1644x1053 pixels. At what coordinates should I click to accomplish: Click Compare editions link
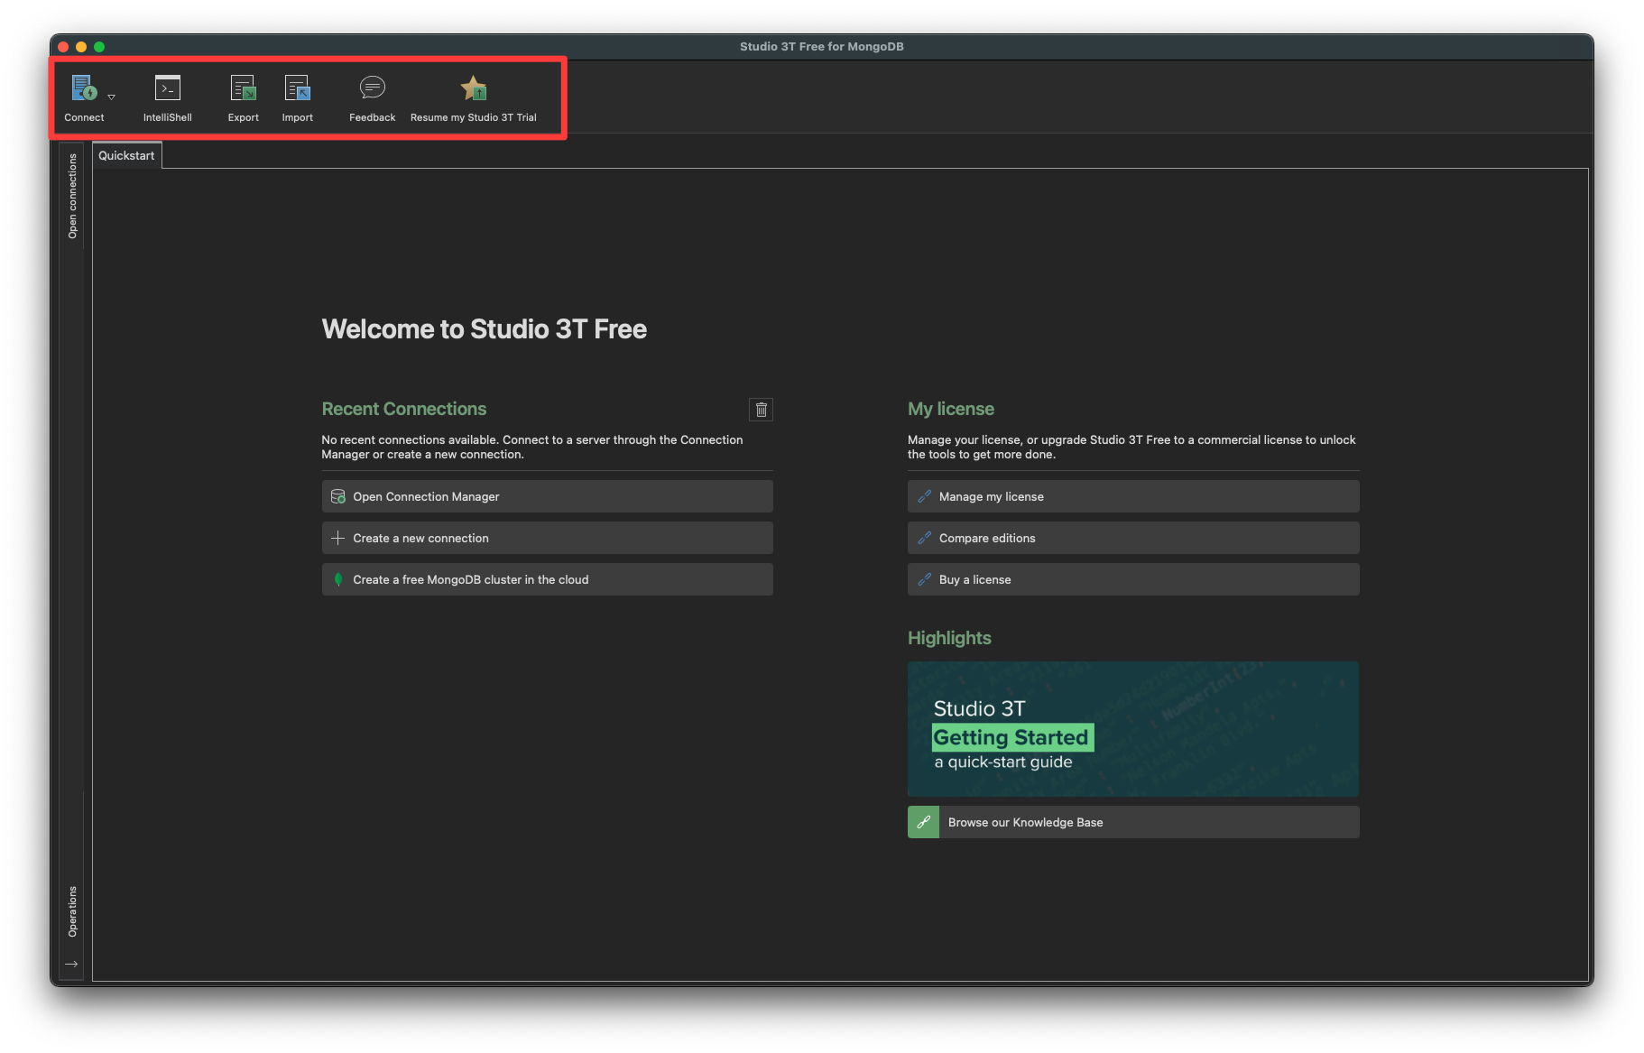(1133, 538)
